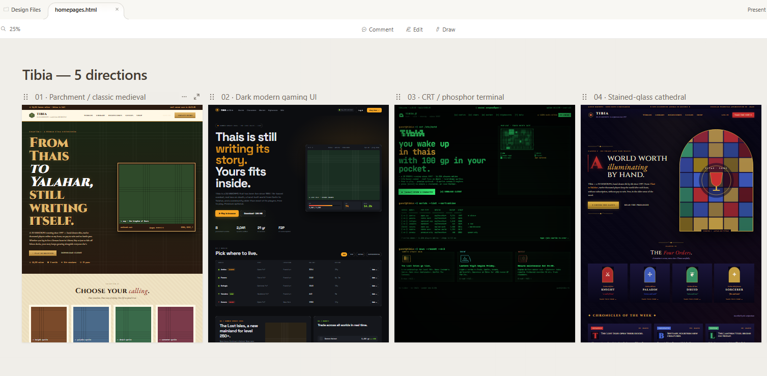Open the three-dot menu for artboard 01
The width and height of the screenshot is (767, 376).
[184, 97]
